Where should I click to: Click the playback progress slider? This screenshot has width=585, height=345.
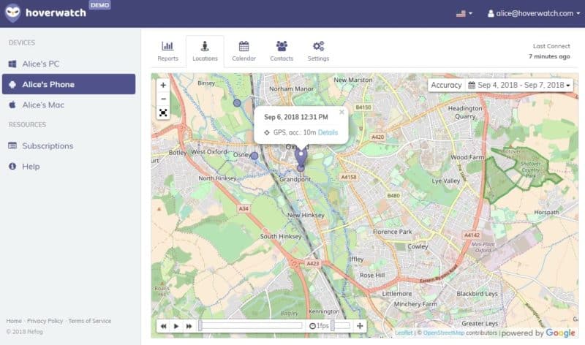250,326
